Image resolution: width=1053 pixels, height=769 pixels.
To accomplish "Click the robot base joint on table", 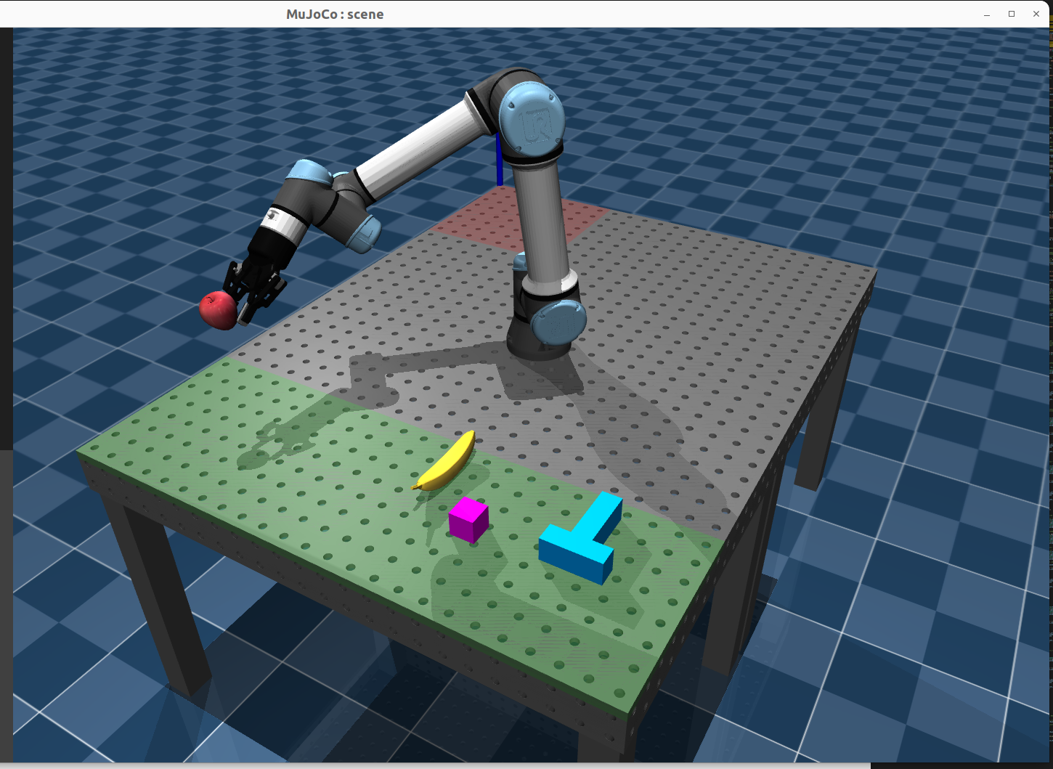I will point(546,320).
